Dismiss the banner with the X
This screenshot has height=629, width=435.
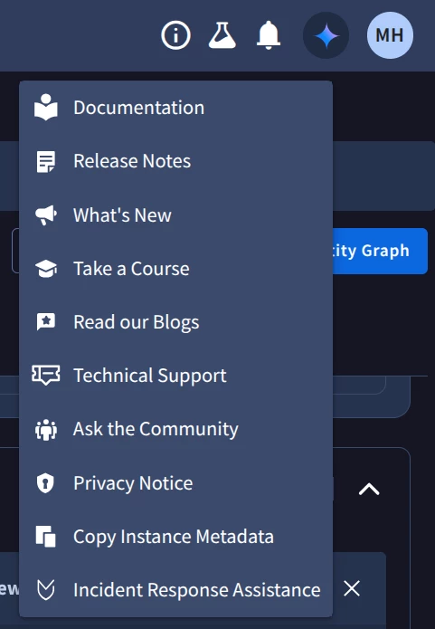[x=352, y=588]
